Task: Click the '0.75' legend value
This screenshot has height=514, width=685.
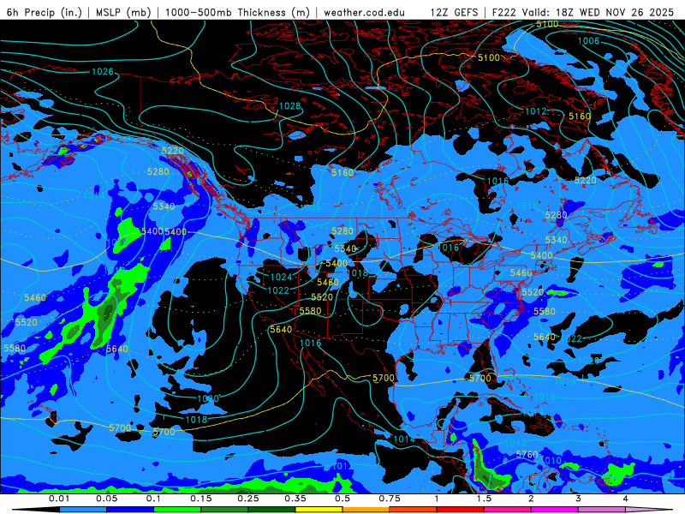Action: (390, 499)
